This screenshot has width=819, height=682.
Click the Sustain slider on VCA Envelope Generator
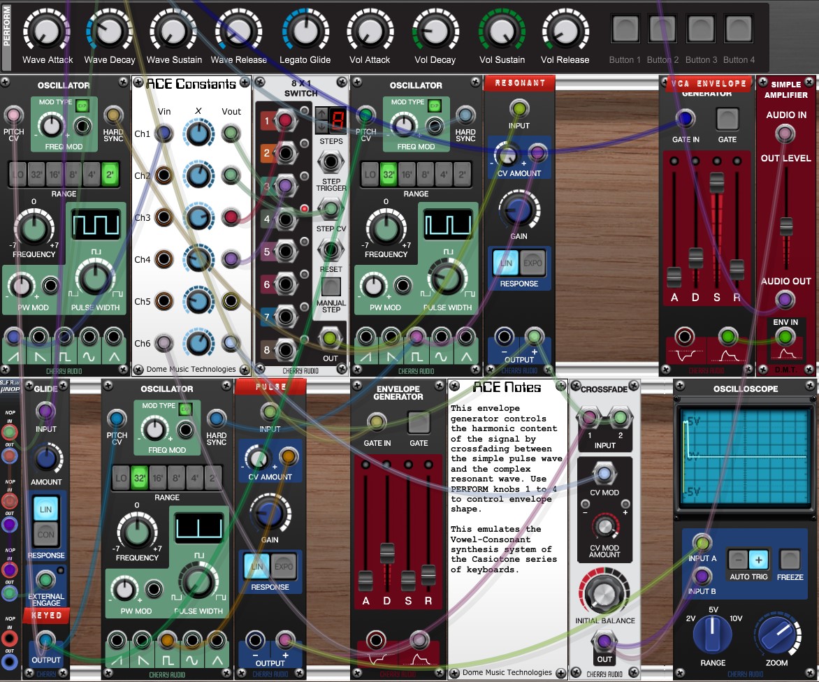(717, 183)
